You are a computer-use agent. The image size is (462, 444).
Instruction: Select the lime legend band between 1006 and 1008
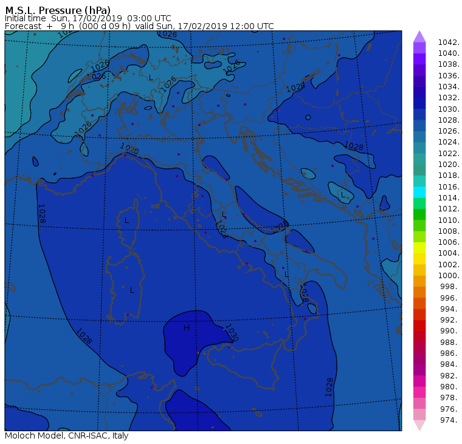[x=419, y=236]
